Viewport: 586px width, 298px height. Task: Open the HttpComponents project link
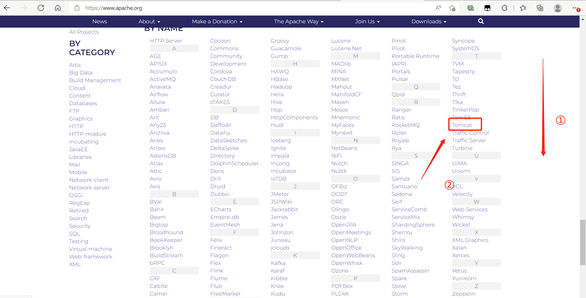(x=294, y=117)
